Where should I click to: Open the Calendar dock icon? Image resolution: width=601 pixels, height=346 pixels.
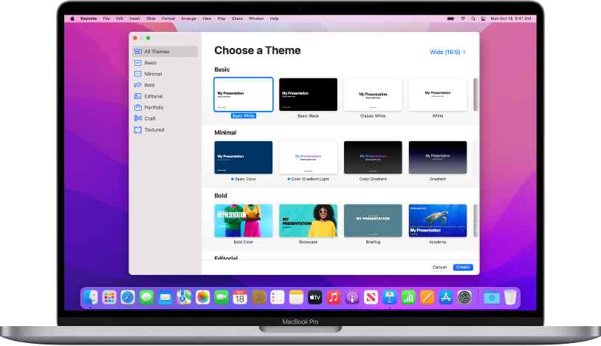pos(240,297)
